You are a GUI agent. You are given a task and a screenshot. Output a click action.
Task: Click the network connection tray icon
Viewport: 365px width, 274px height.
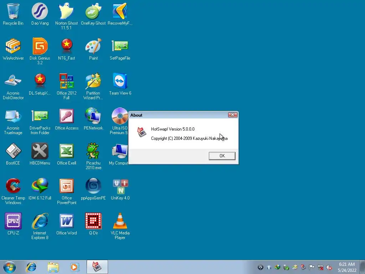320,268
